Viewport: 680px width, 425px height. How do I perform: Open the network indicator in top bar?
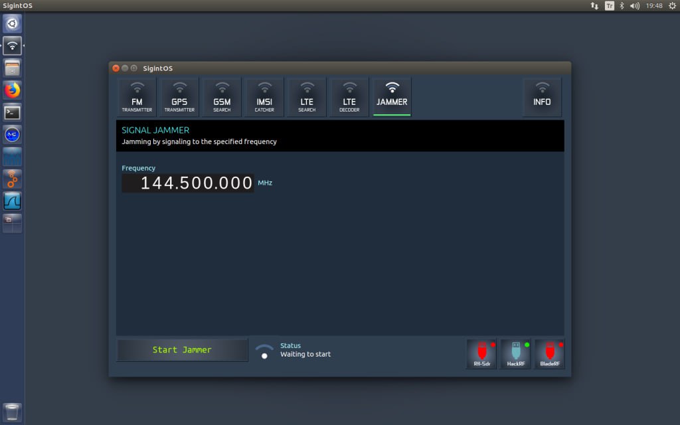point(594,5)
